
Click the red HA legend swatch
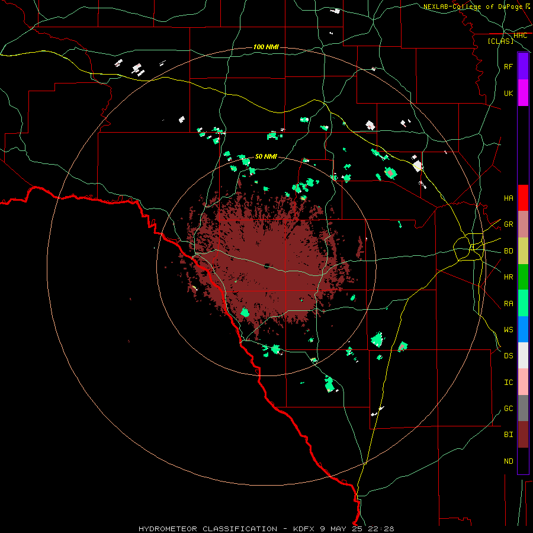523,198
